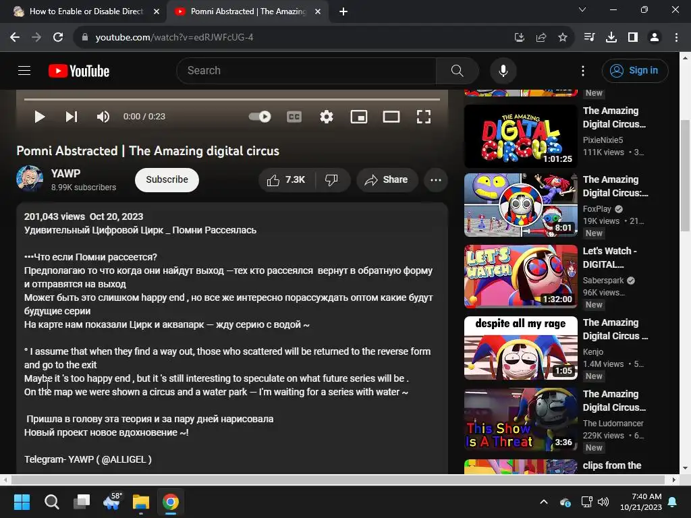
Task: Install app from address bar icon
Action: (x=520, y=38)
